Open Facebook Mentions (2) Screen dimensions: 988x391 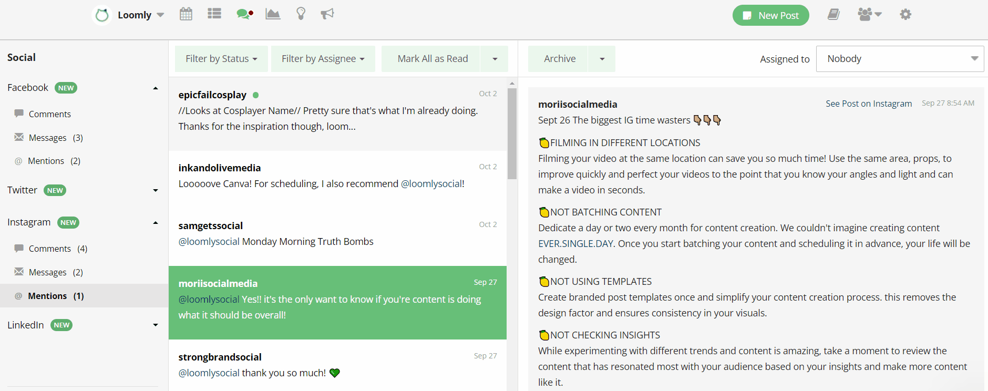[54, 161]
